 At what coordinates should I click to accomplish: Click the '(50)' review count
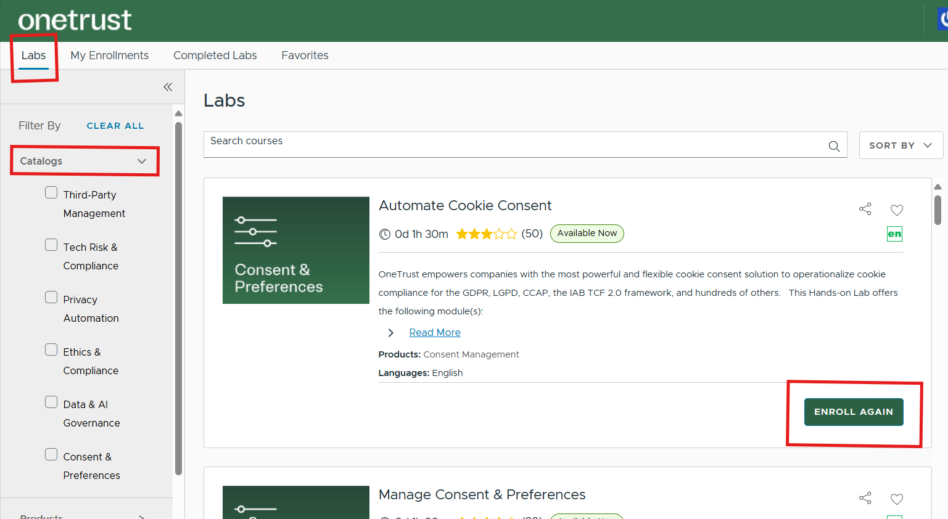click(x=532, y=234)
